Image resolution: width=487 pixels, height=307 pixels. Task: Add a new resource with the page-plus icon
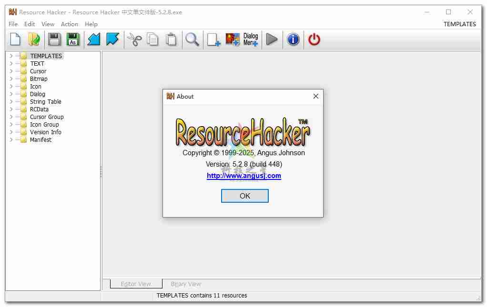click(x=213, y=40)
